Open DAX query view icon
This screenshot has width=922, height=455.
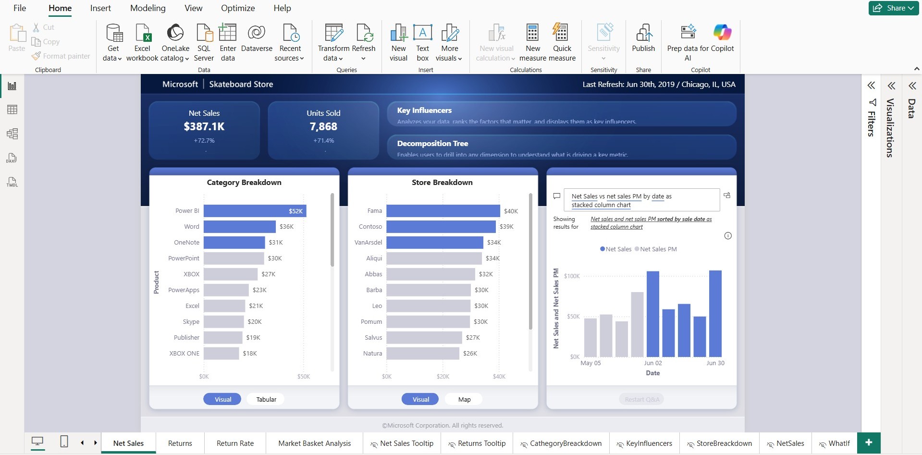12,158
